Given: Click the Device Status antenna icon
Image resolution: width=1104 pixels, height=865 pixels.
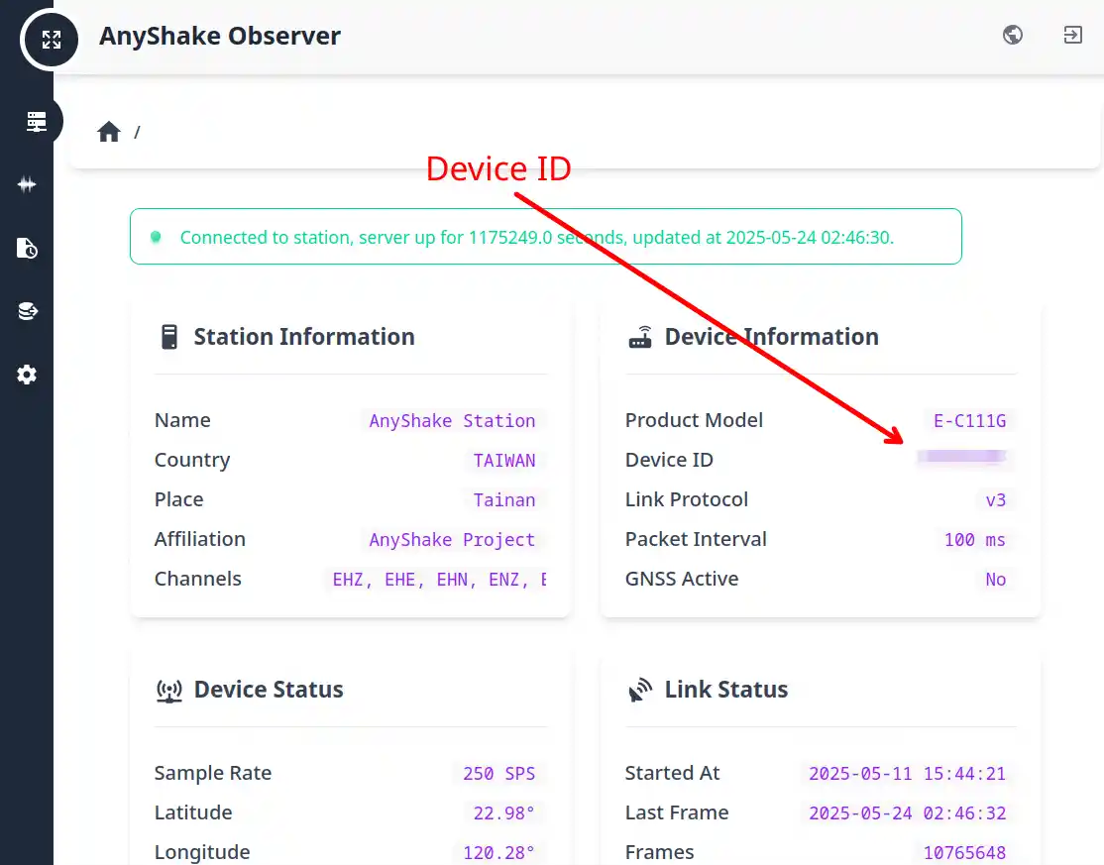Looking at the screenshot, I should coord(169,690).
